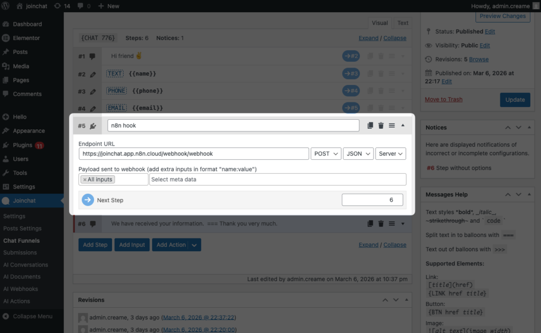Image resolution: width=541 pixels, height=333 pixels.
Task: Toggle Revisions panel collapse triangle
Action: coord(406,300)
